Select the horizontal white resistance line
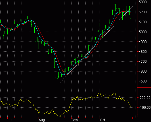The height and width of the screenshot is (122, 151). point(120,4)
